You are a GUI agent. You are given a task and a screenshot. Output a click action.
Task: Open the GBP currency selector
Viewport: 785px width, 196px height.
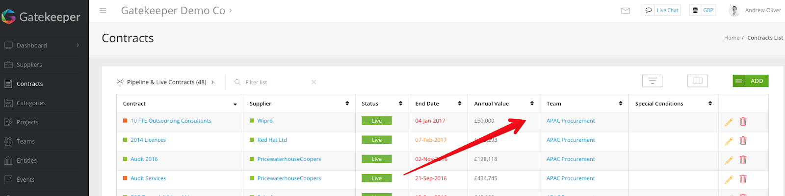click(703, 10)
